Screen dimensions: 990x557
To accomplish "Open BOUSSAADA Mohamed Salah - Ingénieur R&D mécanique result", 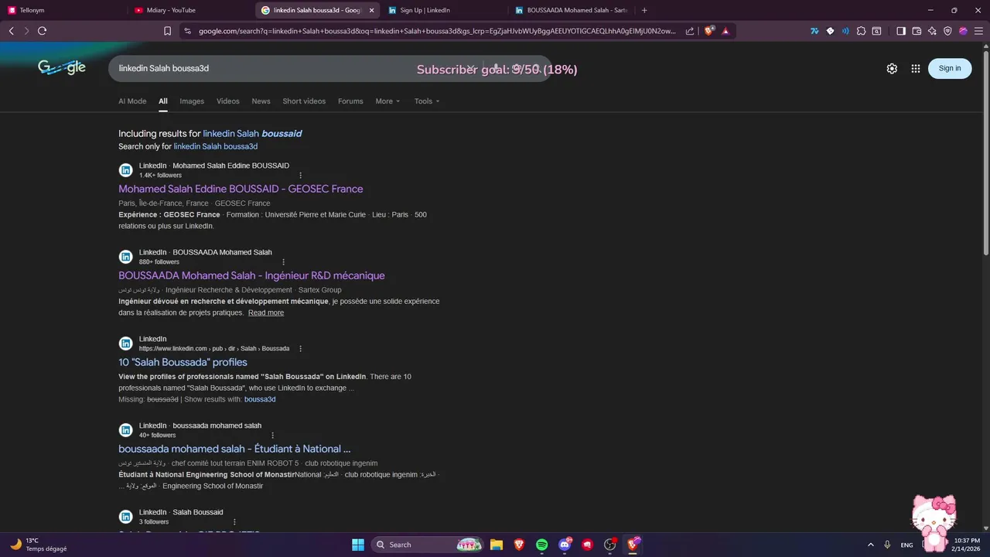I will point(251,275).
